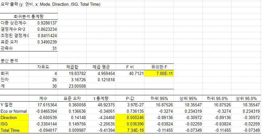Image resolution: width=262 pixels, height=134 pixels.
Task: Click the t 통계량 column header
Action: (101, 98)
